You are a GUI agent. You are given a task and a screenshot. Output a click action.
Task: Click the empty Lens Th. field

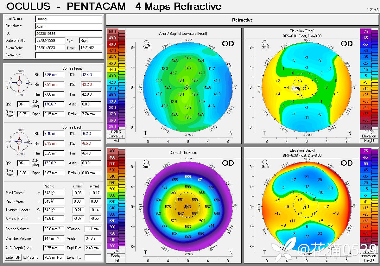click(x=93, y=257)
